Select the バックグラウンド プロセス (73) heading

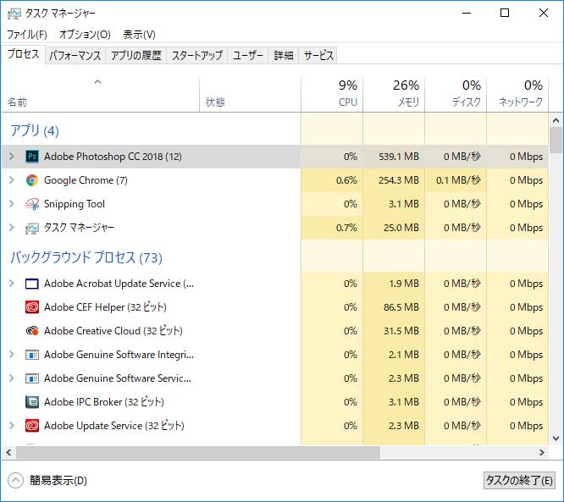click(x=86, y=257)
